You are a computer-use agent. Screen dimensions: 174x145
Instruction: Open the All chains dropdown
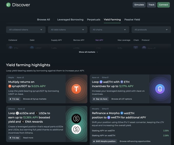point(110,30)
